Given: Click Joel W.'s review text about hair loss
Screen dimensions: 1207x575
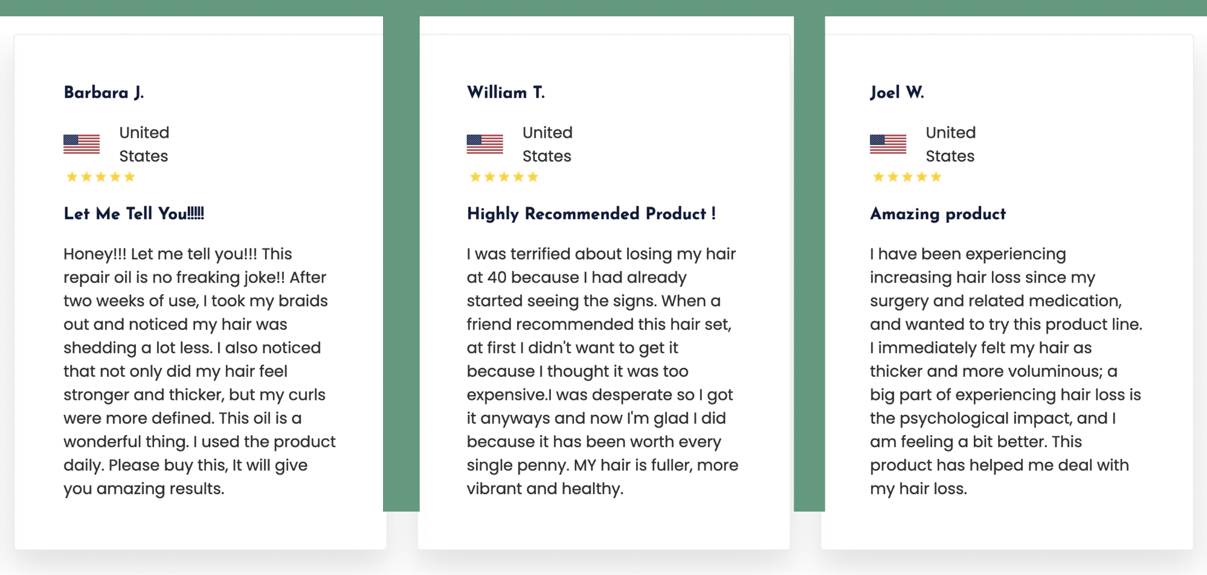Looking at the screenshot, I should pyautogui.click(x=1005, y=371).
